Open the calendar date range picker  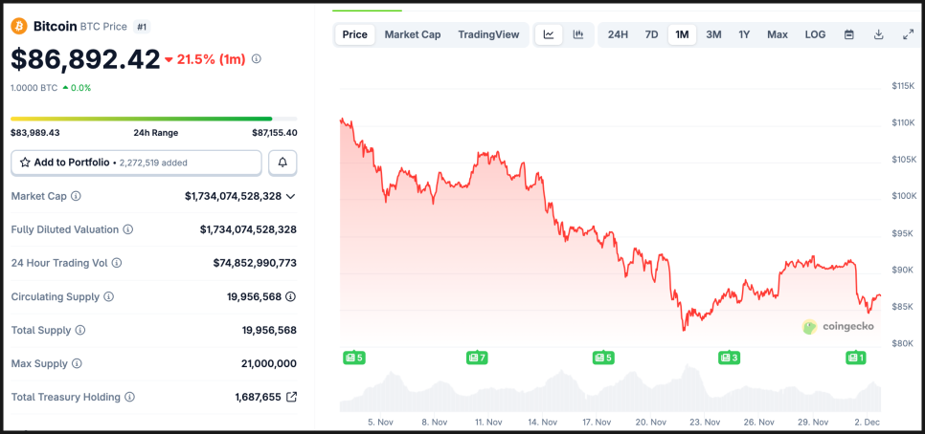(x=848, y=34)
